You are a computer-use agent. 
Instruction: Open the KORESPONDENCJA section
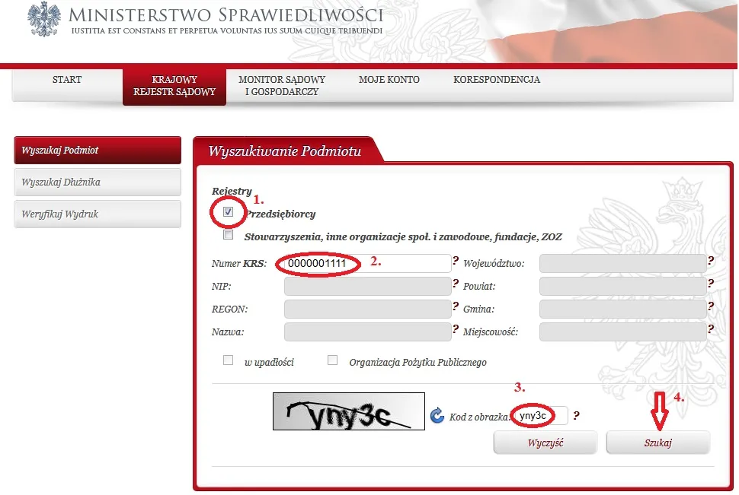497,79
